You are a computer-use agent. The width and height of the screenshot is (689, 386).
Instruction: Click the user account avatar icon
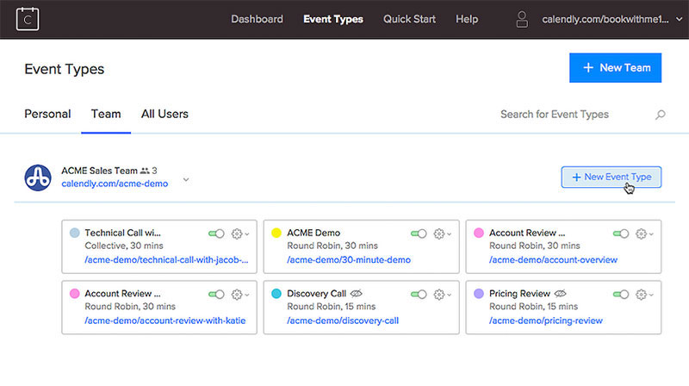[521, 19]
